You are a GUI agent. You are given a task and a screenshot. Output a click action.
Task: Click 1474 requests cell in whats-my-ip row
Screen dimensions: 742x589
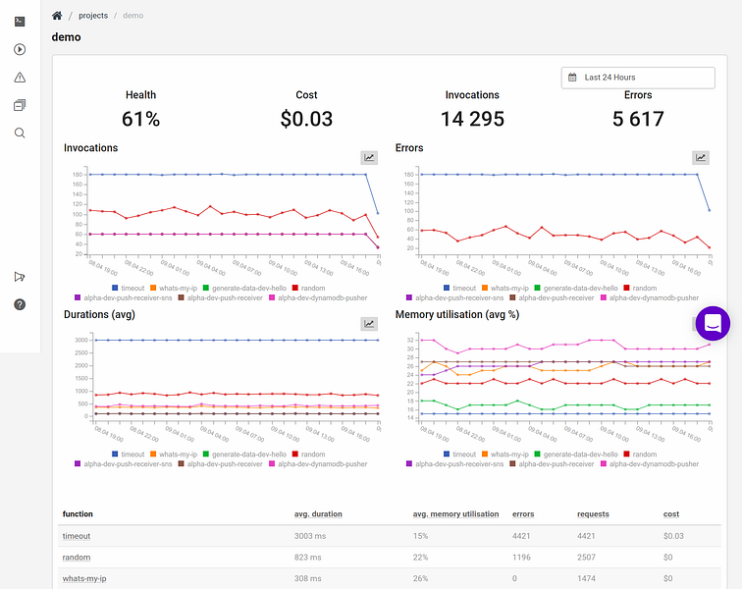coord(586,578)
